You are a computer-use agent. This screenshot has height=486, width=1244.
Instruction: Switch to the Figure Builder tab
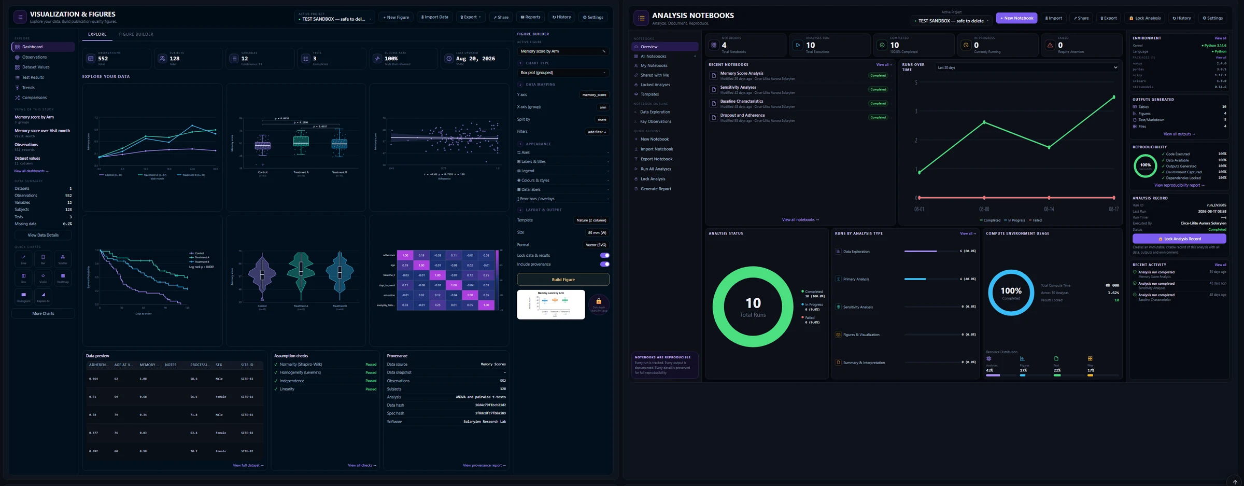(136, 34)
